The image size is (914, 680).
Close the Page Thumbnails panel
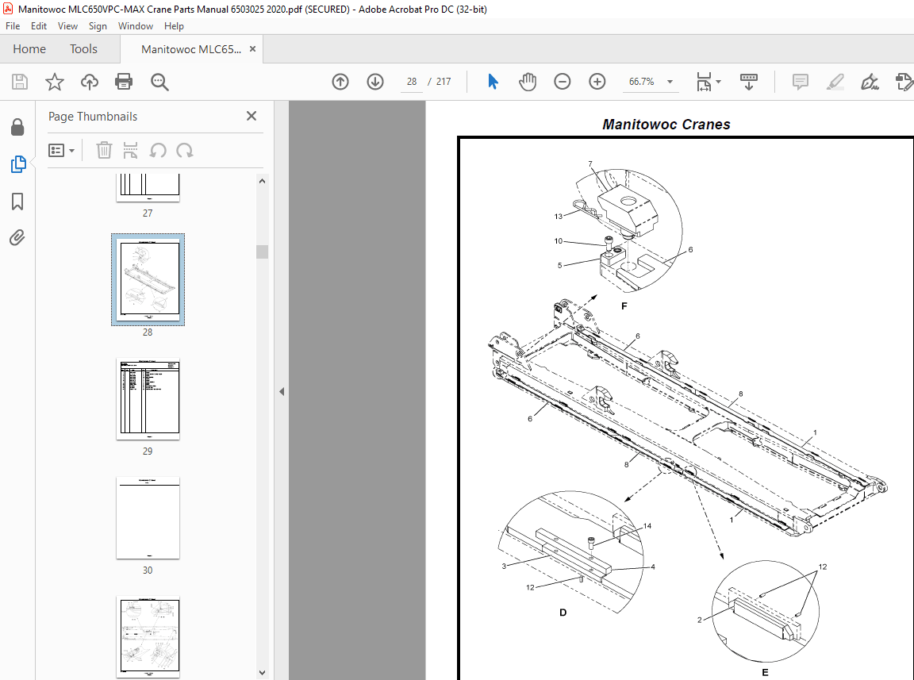(x=251, y=116)
